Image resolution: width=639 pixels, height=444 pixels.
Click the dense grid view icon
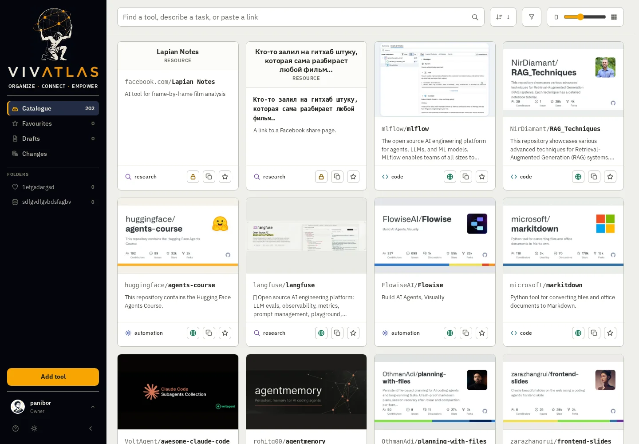[x=614, y=17]
